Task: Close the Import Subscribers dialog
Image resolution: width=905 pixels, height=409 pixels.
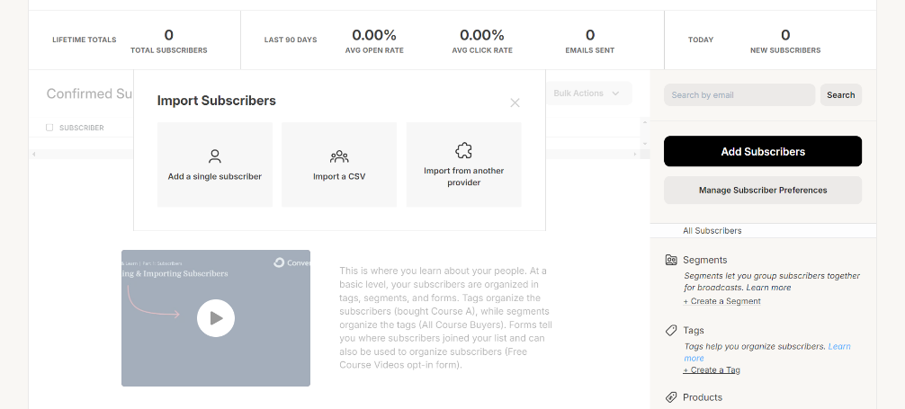Action: pos(515,102)
